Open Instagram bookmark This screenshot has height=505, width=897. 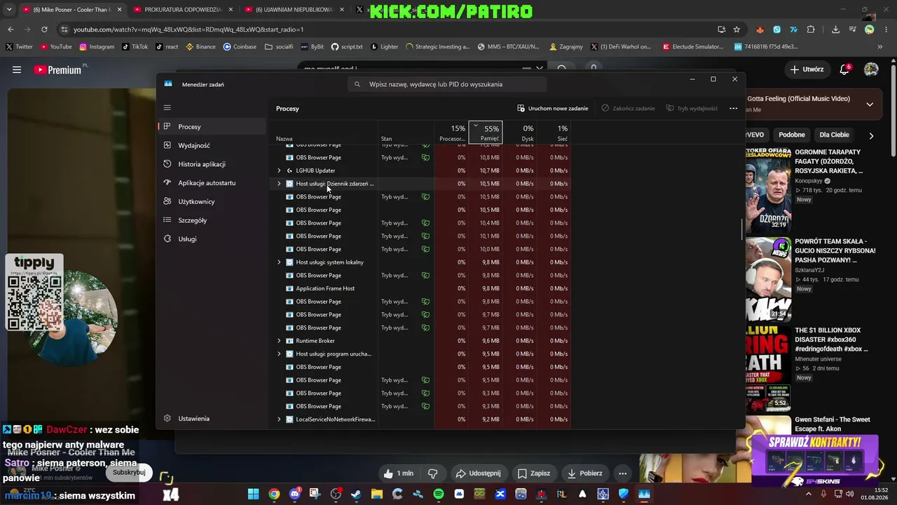97,47
